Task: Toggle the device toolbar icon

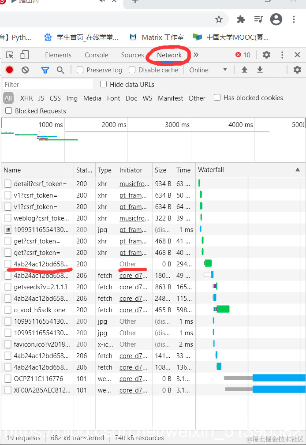Action: pyautogui.click(x=24, y=55)
